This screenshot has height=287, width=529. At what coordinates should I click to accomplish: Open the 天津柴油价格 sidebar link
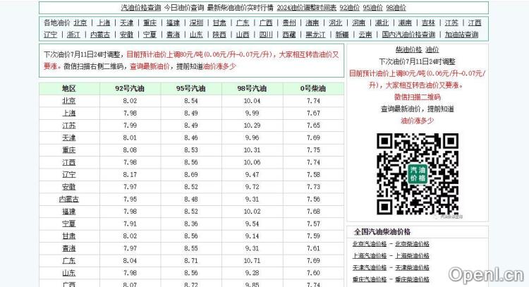(x=413, y=268)
